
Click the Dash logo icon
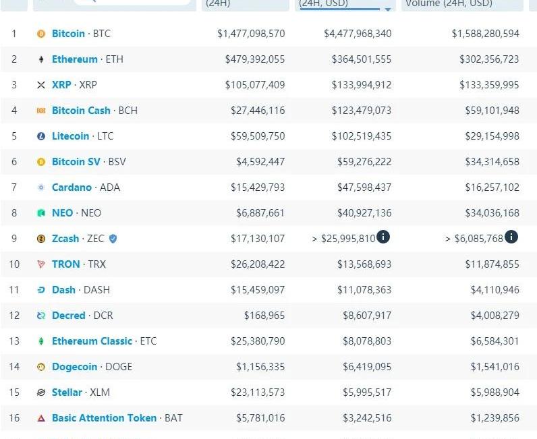click(x=41, y=290)
